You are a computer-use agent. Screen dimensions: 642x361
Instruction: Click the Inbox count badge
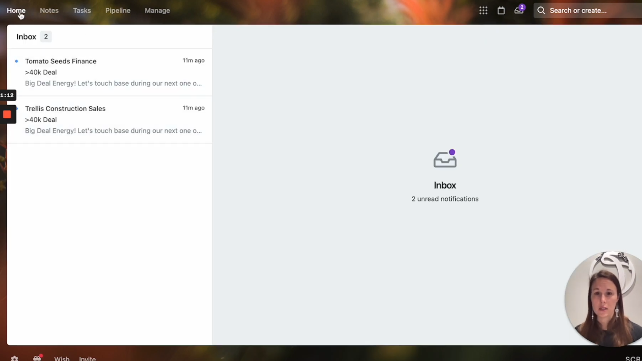click(46, 37)
